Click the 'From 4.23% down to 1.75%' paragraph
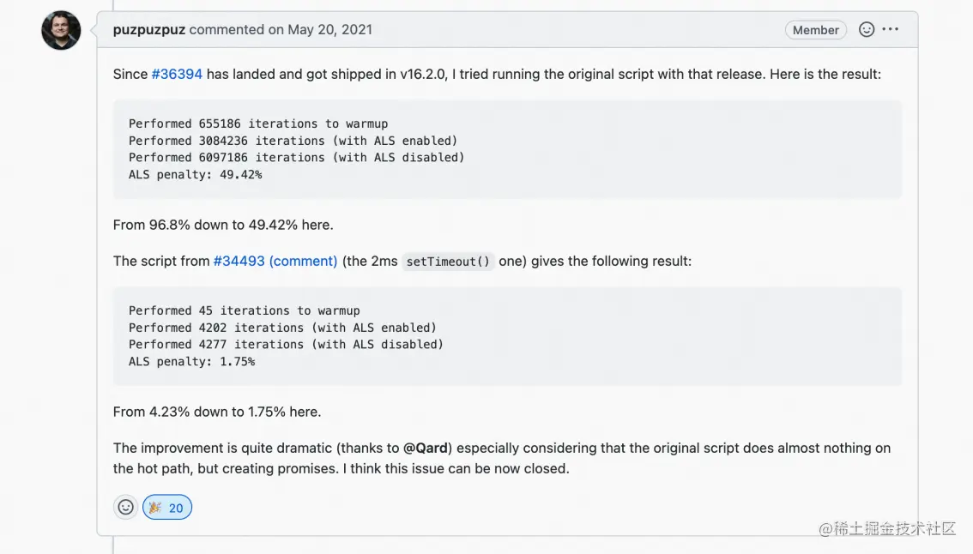This screenshot has height=554, width=973. pos(217,412)
